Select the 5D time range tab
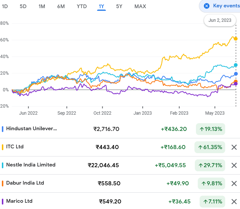 coord(23,6)
